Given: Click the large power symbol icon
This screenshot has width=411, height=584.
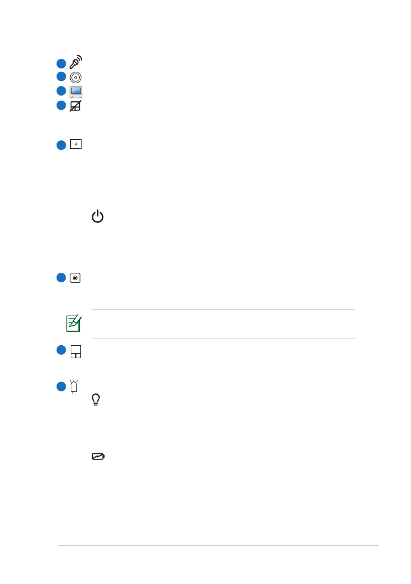Looking at the screenshot, I should [x=97, y=216].
